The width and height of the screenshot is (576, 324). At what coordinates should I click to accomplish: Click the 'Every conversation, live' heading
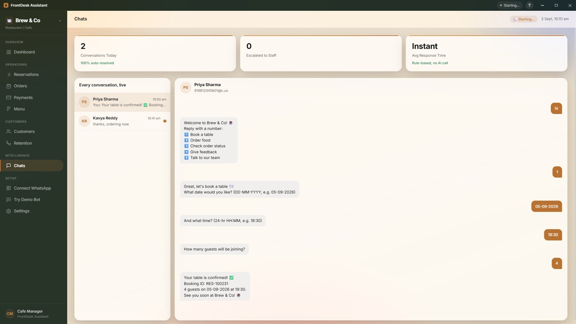tap(103, 85)
